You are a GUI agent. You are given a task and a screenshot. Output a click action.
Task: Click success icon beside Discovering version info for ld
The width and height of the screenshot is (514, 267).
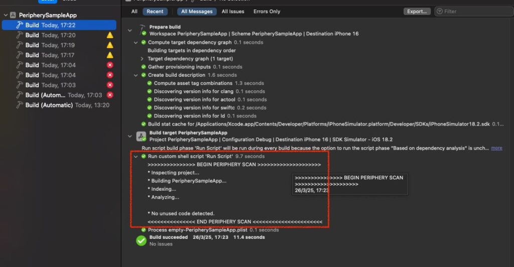click(x=150, y=116)
